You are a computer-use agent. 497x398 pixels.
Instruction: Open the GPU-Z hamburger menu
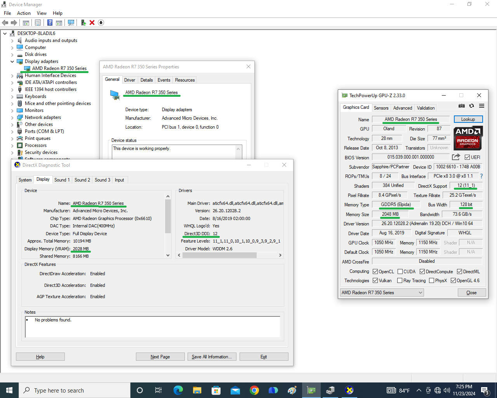(x=481, y=106)
